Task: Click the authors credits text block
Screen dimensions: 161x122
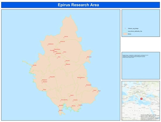Action: click(x=135, y=56)
